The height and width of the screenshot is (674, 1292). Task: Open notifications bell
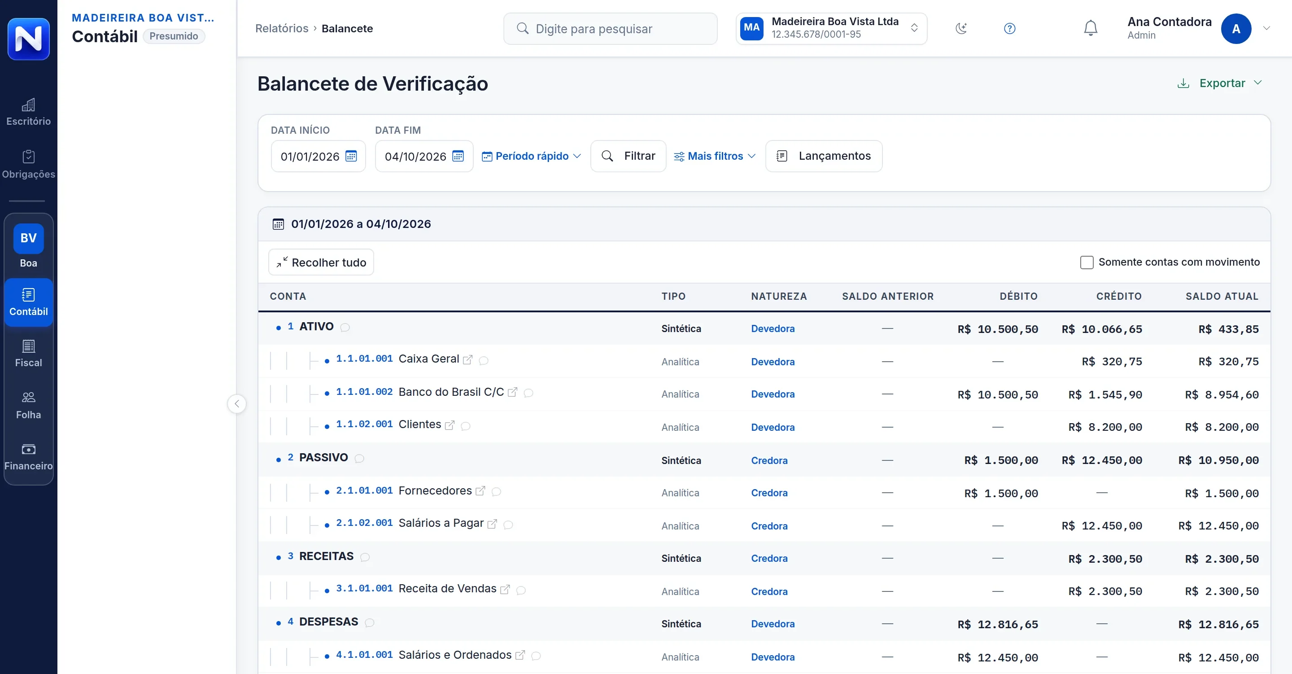point(1091,28)
